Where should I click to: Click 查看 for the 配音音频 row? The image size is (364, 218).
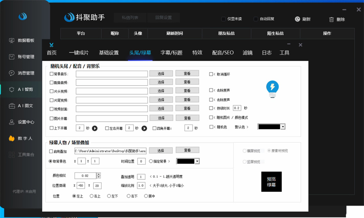[187, 82]
